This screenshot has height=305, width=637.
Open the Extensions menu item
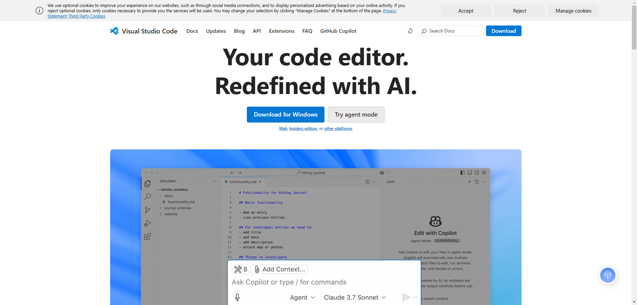click(282, 31)
